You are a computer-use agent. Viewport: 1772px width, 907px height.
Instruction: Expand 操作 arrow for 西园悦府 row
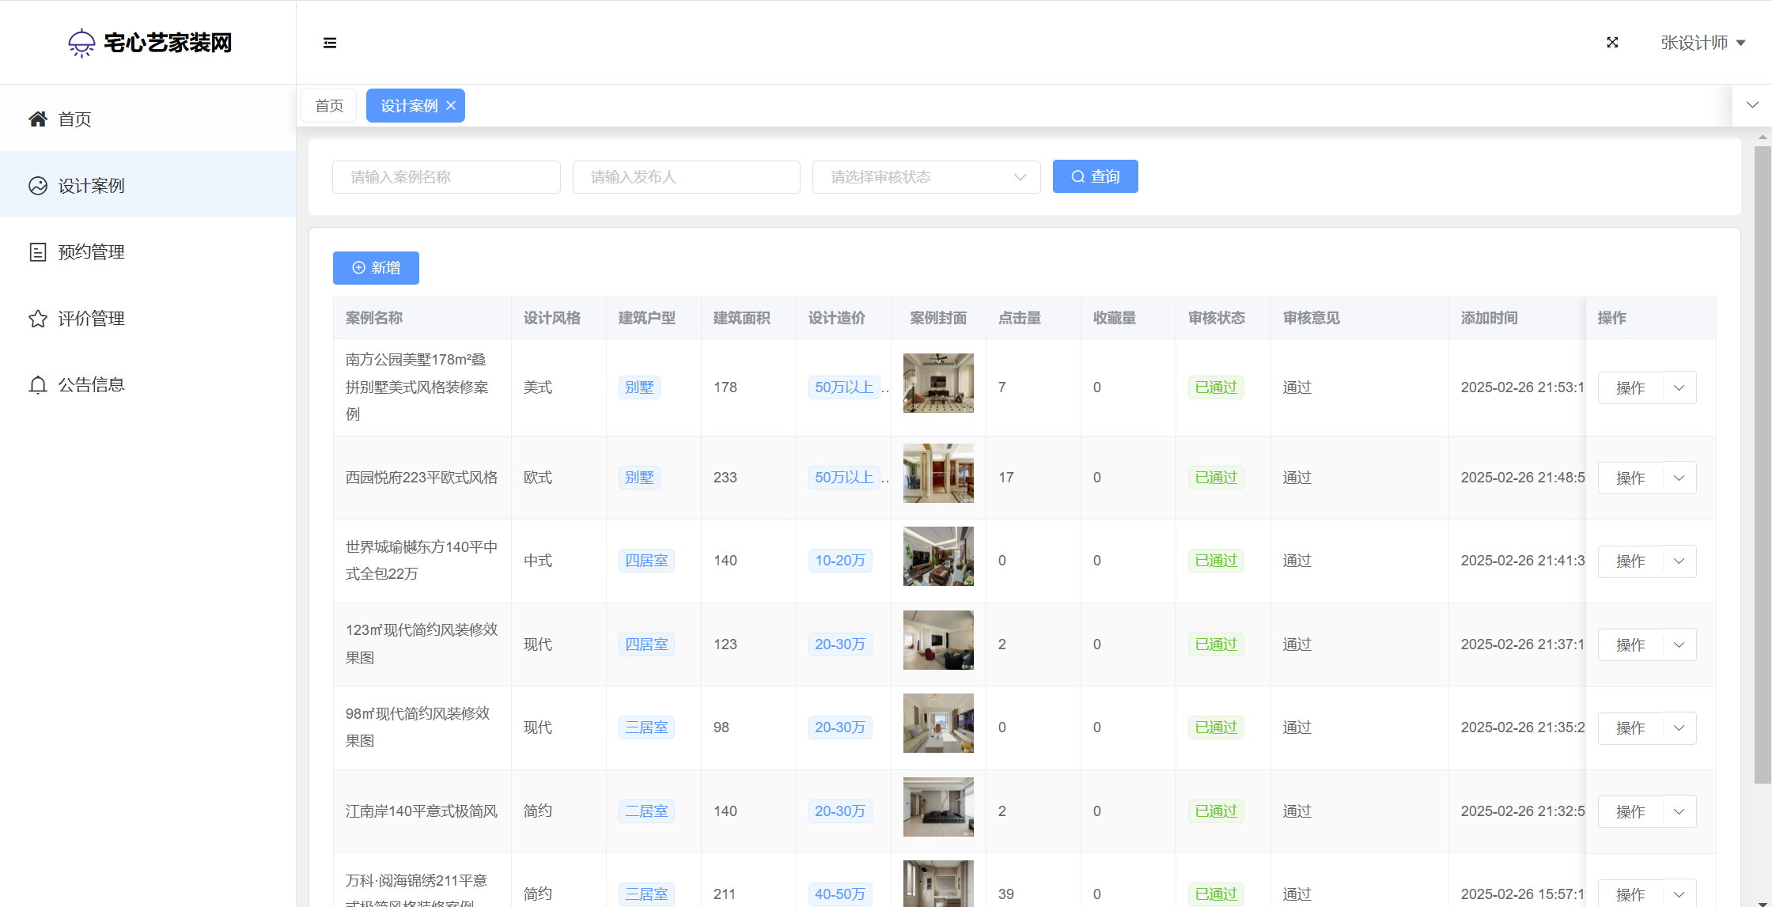[1679, 478]
